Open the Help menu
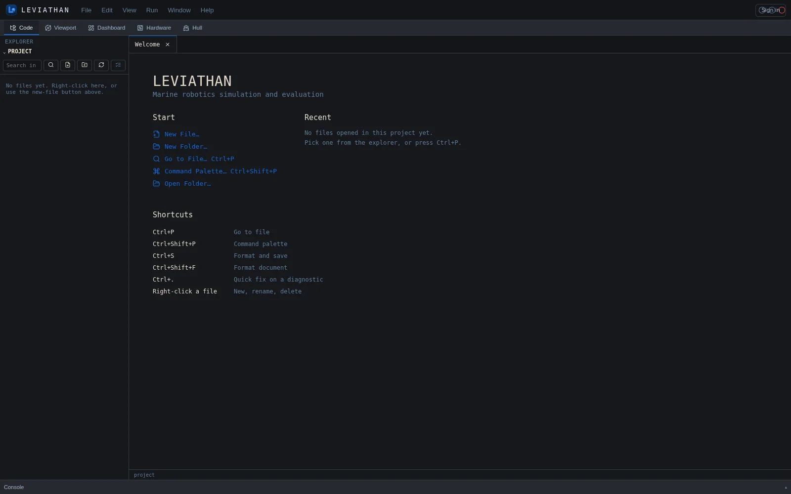Screen dimensions: 791x494 pyautogui.click(x=207, y=10)
